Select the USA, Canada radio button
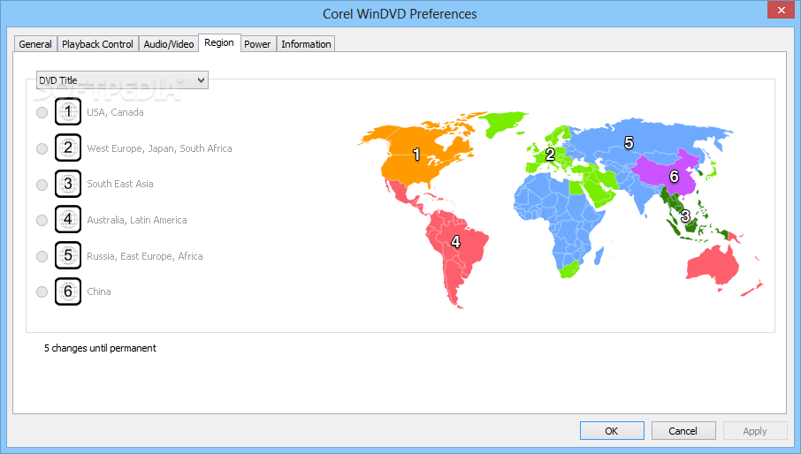 [42, 113]
